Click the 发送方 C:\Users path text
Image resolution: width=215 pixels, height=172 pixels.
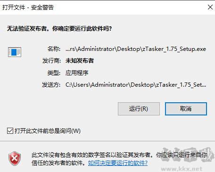click(136, 85)
